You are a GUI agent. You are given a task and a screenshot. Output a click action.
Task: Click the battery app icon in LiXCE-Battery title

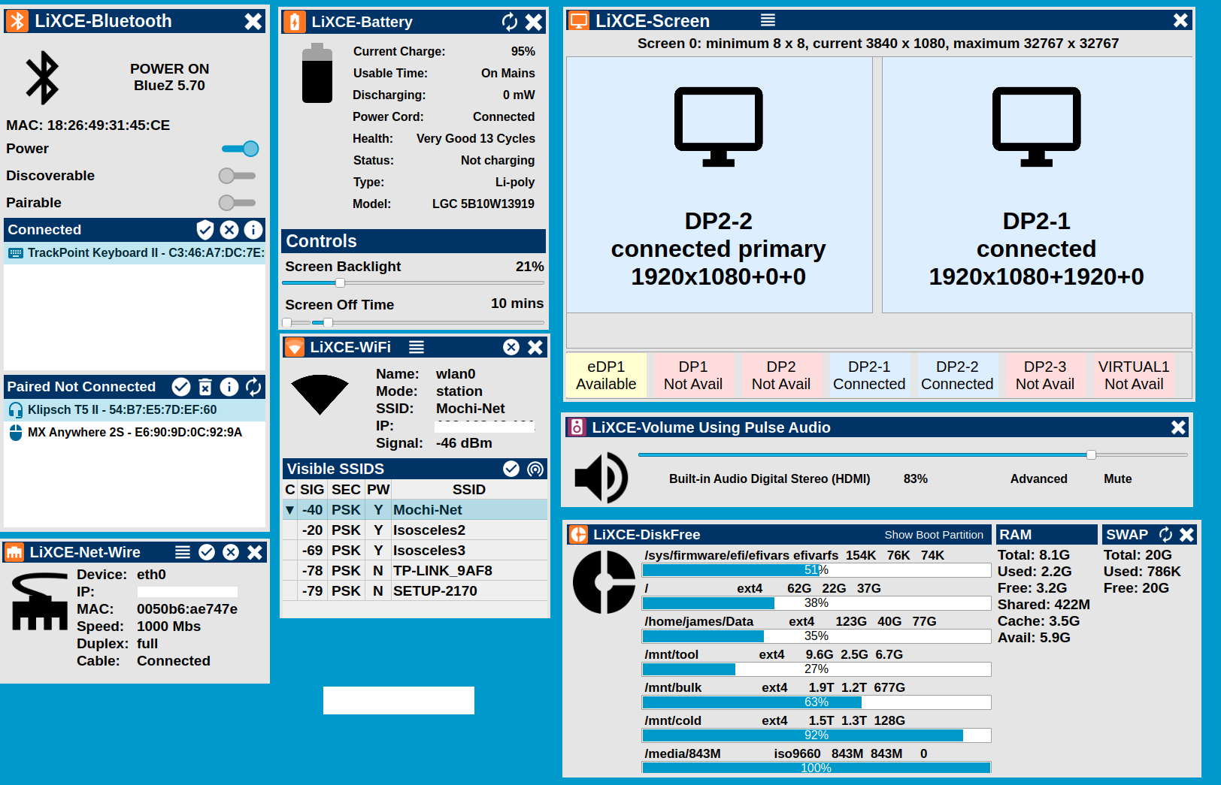pyautogui.click(x=295, y=22)
